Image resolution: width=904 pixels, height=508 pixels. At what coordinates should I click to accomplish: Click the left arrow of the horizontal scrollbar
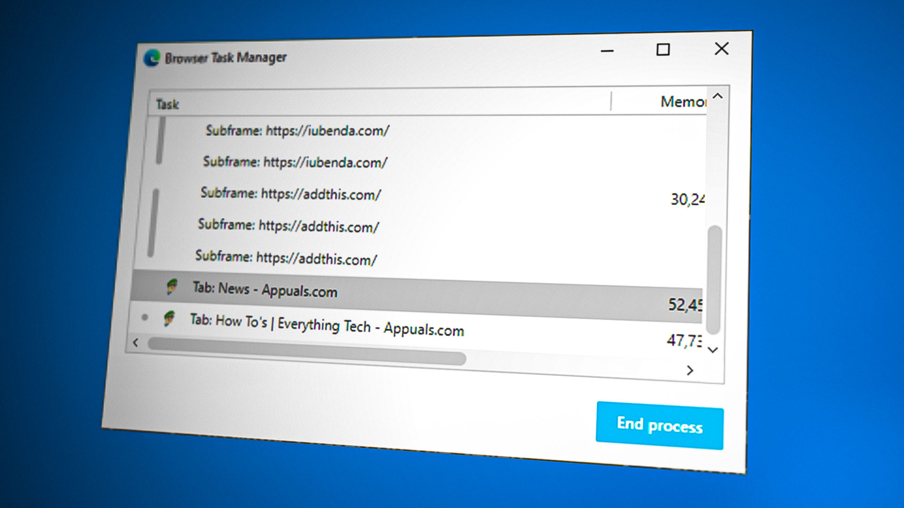136,343
